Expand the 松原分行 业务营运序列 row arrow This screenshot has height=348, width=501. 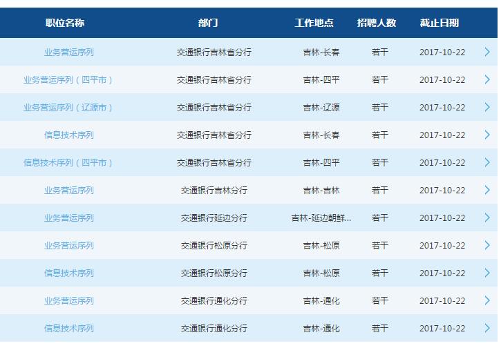point(487,245)
